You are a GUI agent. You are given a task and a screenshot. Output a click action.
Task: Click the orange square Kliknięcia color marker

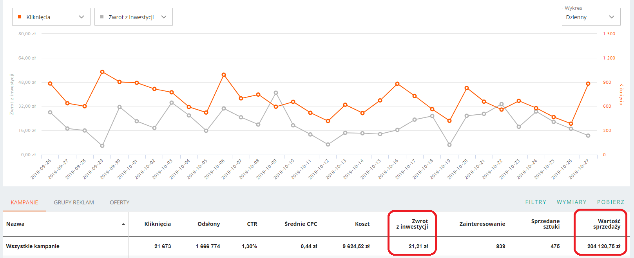coord(20,17)
